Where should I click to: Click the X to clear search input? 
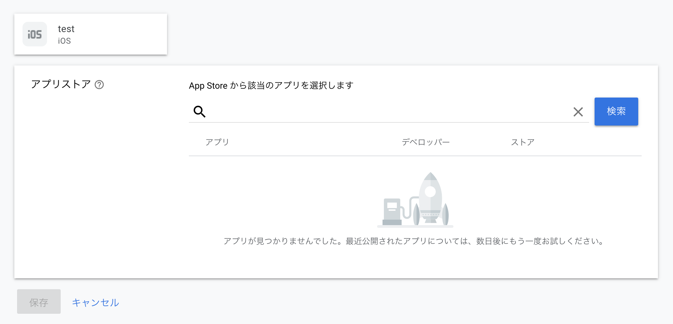tap(578, 112)
